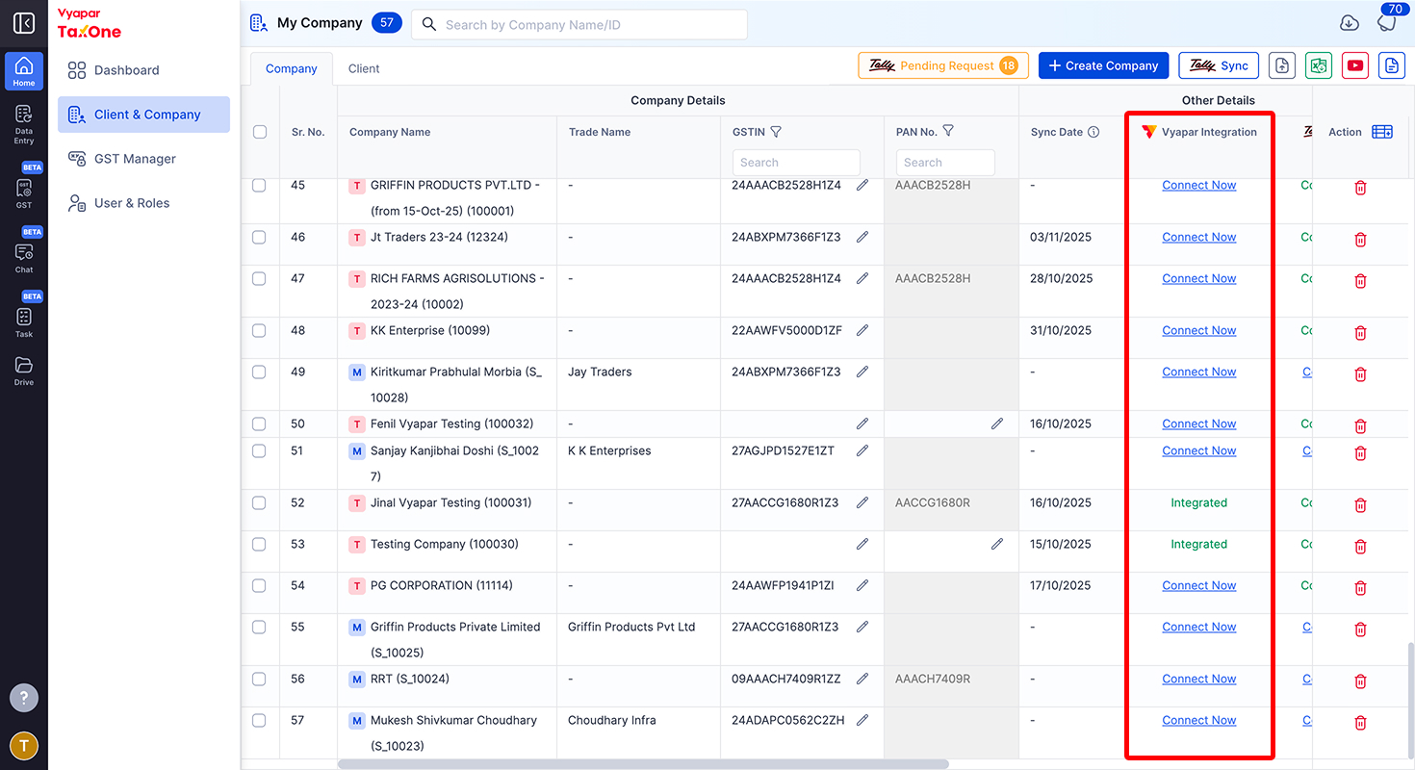1415x770 pixels.
Task: Click the Tally Sync button
Action: click(1219, 65)
